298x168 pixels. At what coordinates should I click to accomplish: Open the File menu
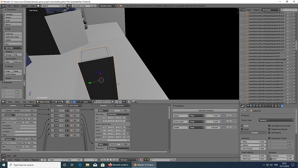[x=9, y=6]
